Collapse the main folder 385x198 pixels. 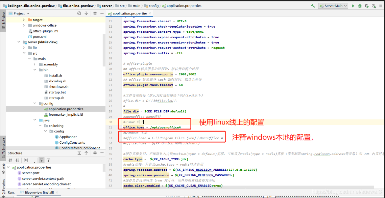(29, 59)
